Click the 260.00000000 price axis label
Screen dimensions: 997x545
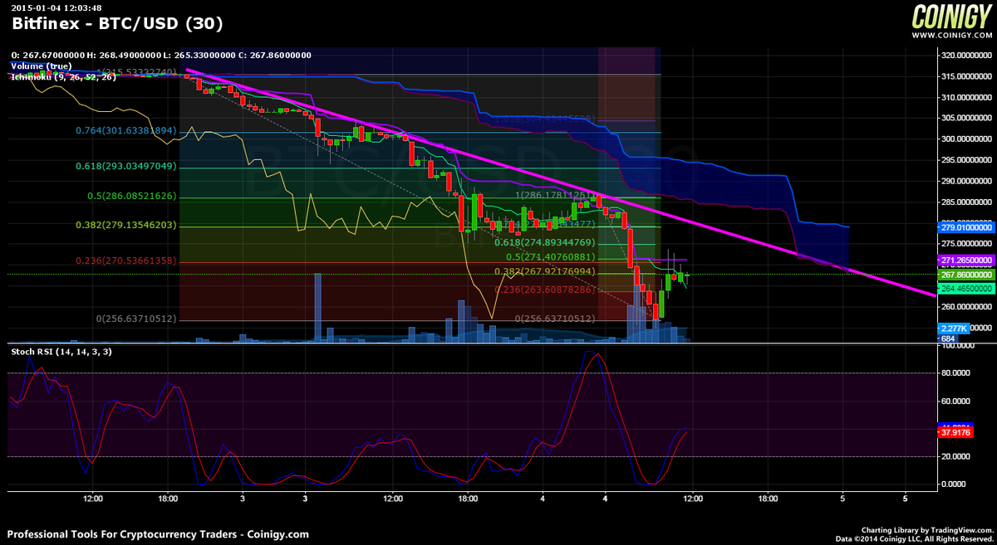tap(967, 306)
